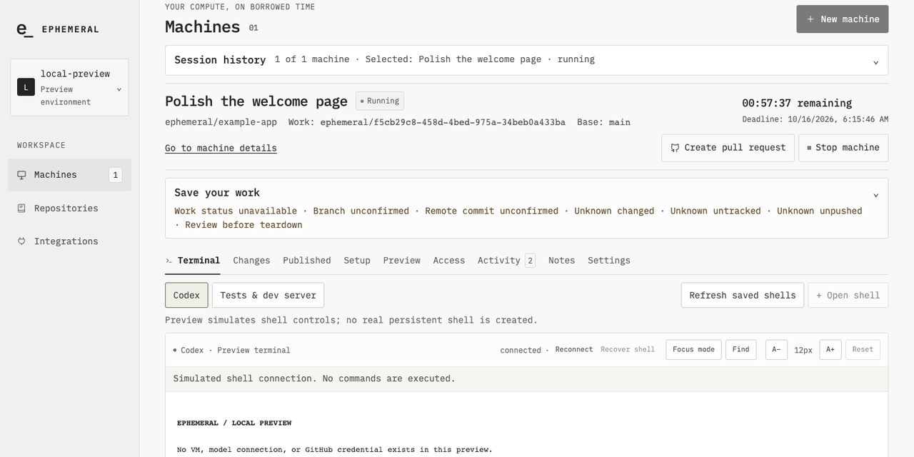Click the Repositories icon in sidebar
The height and width of the screenshot is (457, 914).
click(x=21, y=209)
